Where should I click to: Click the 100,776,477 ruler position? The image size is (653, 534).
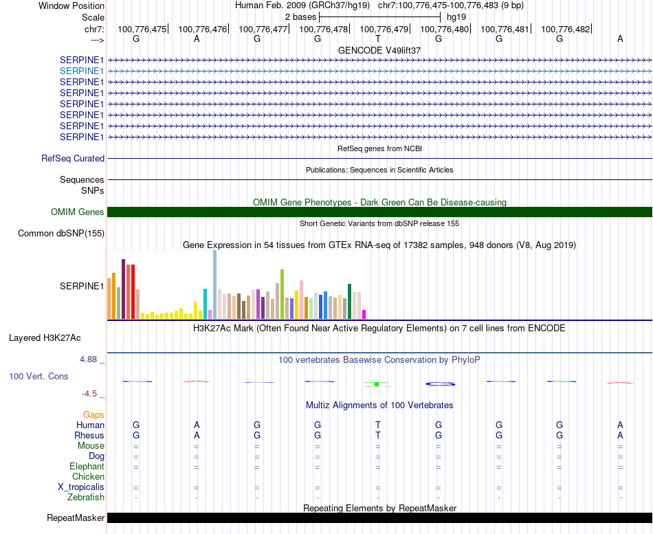[x=263, y=29]
